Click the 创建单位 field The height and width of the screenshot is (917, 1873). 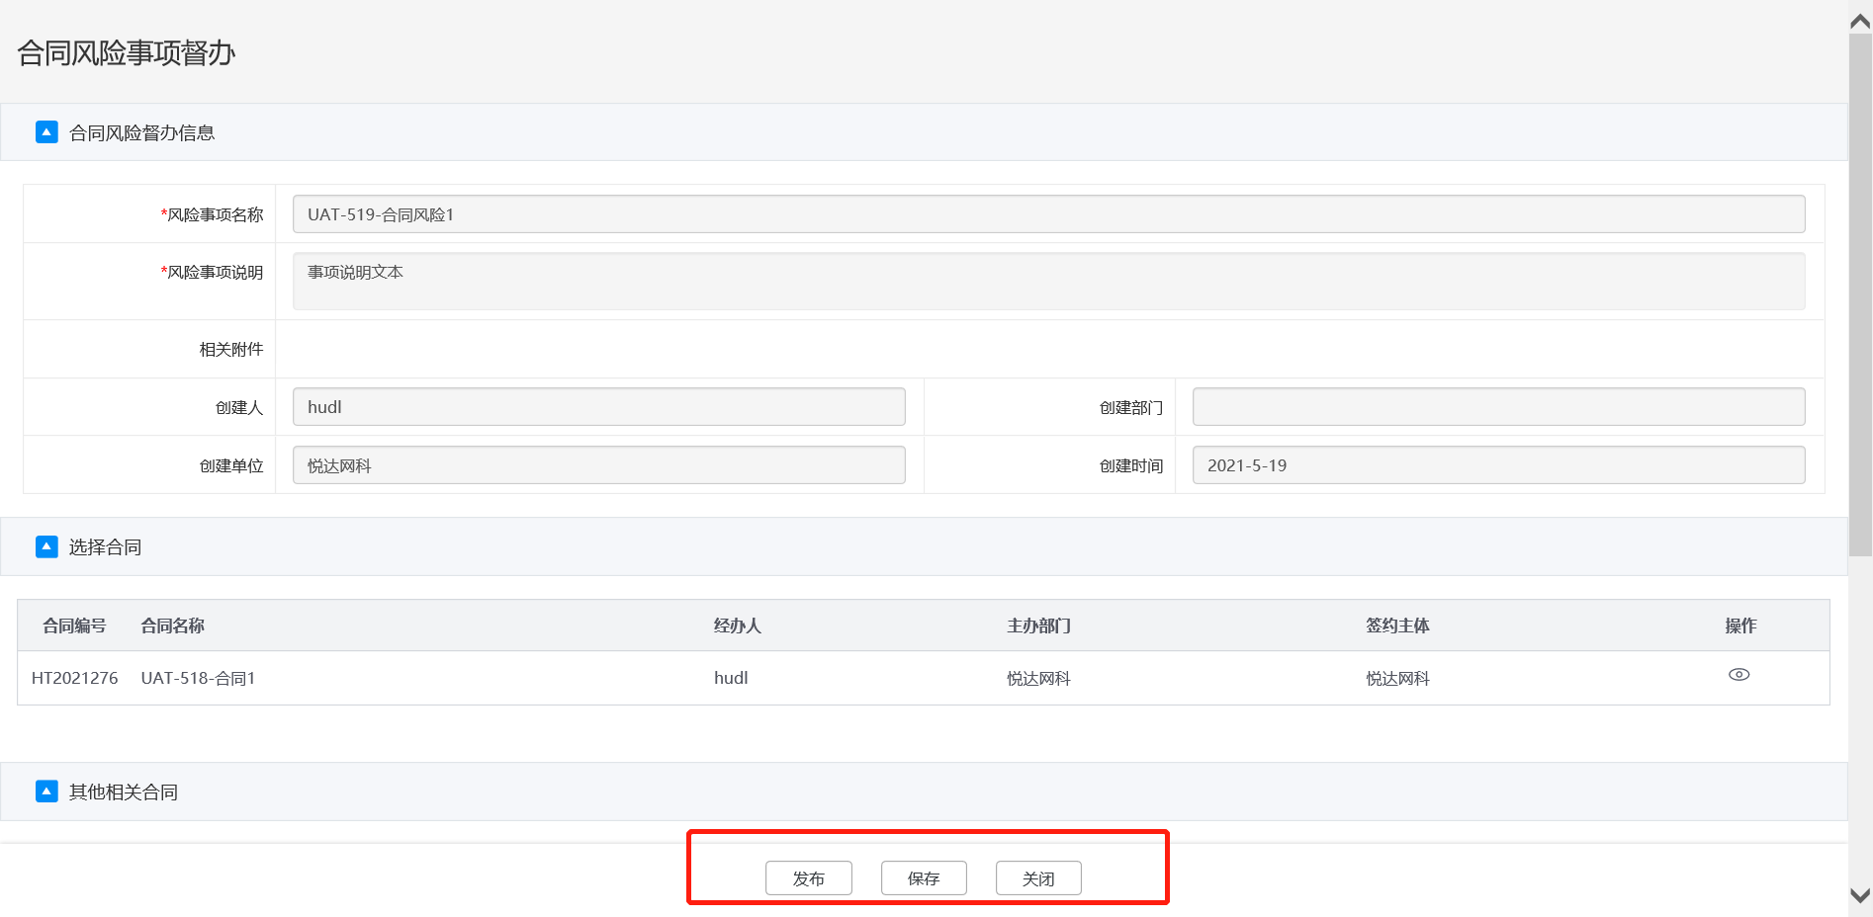coord(598,465)
